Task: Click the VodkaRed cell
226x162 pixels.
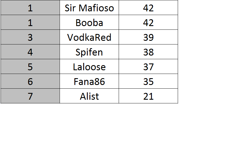Action: click(89, 37)
